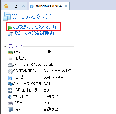Click the 2 GB memory value
The height and width of the screenshot is (114, 116).
48,52
